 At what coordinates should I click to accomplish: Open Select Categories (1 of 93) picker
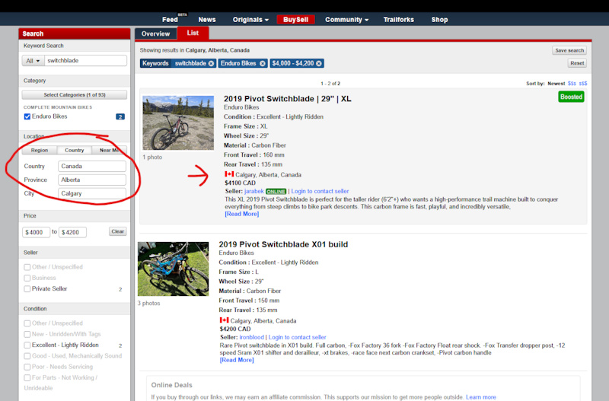(x=74, y=94)
